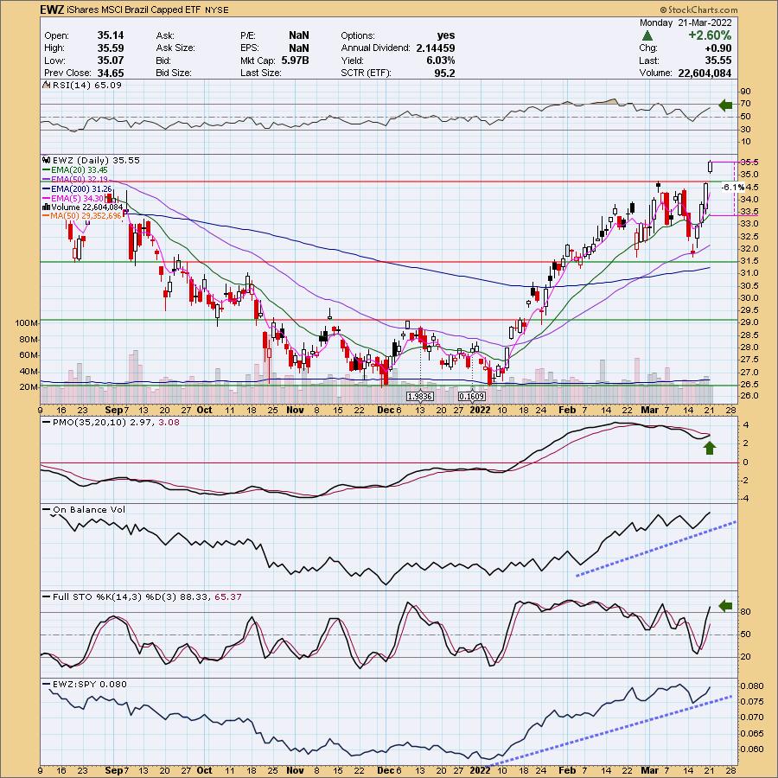Click the EMA(50) 32.19 legend entry

(x=79, y=179)
